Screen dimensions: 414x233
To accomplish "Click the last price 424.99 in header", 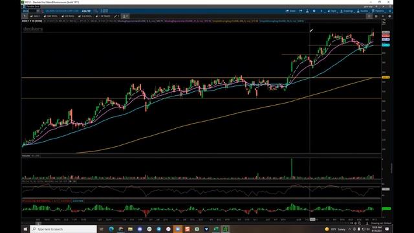I will click(x=86, y=11).
